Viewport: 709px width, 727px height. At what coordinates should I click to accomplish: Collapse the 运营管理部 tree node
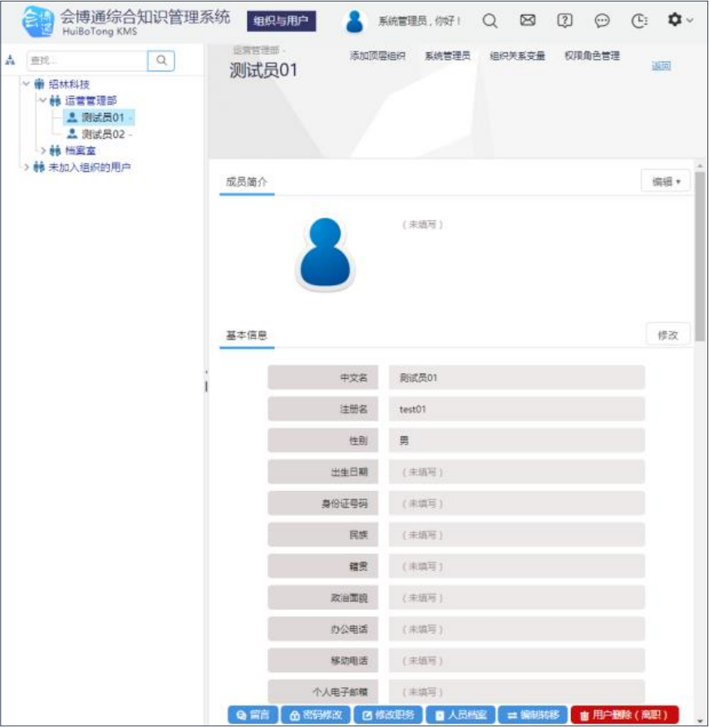click(43, 101)
